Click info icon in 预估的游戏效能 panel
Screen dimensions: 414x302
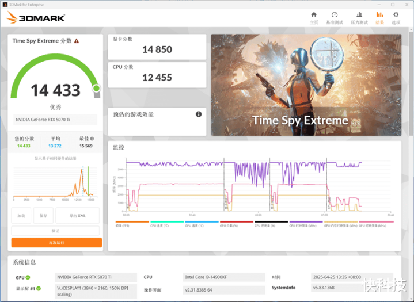pyautogui.click(x=199, y=114)
